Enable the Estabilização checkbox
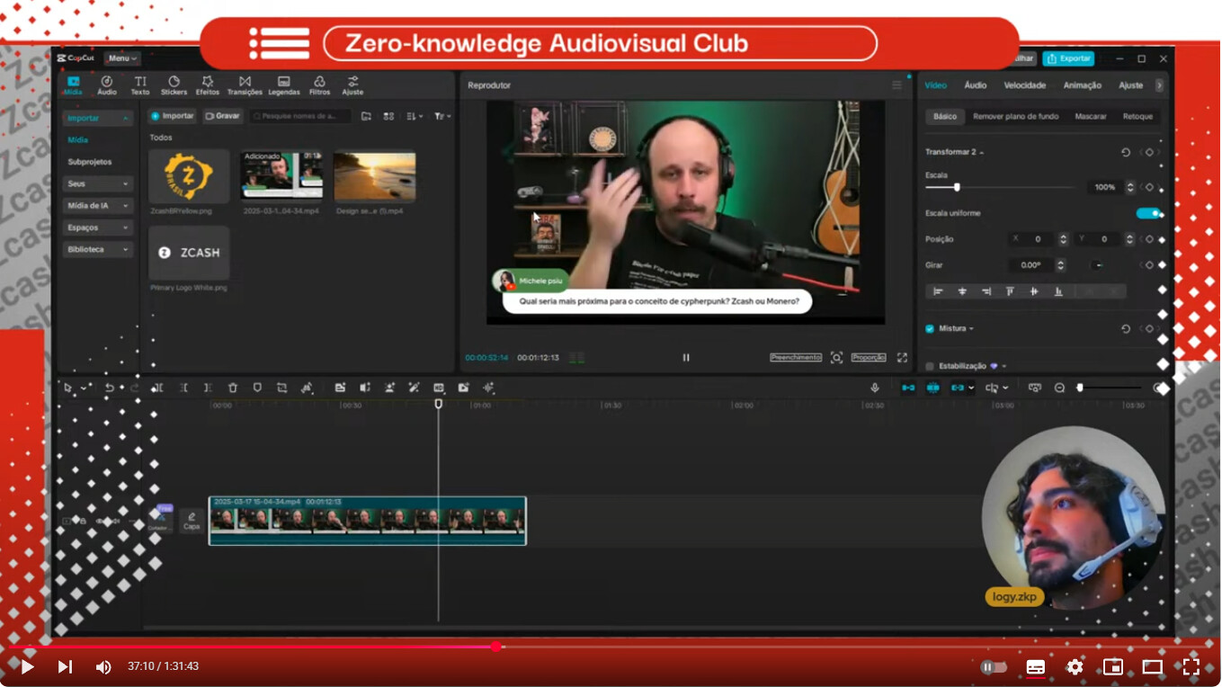 930,367
